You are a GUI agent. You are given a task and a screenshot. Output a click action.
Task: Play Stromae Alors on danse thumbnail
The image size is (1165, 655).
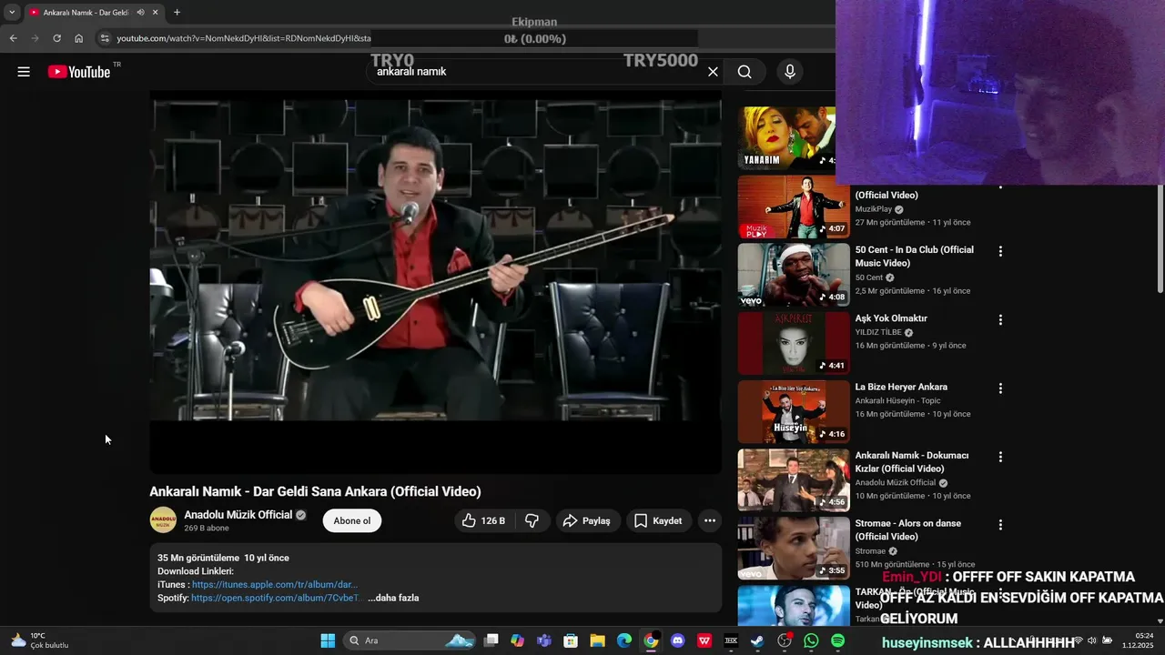tap(794, 548)
